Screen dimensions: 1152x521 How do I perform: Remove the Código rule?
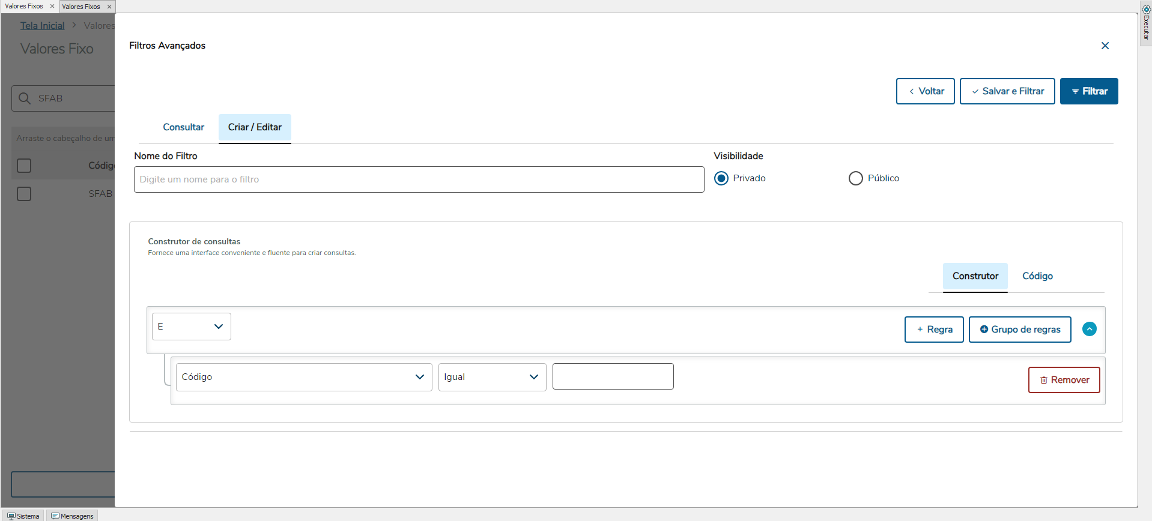[1064, 380]
